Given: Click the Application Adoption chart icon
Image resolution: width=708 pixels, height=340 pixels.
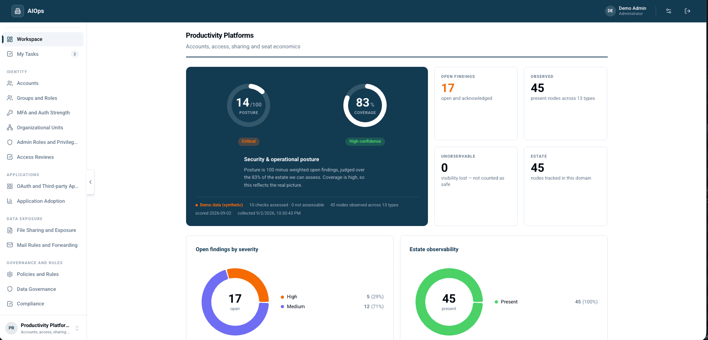Looking at the screenshot, I should point(10,201).
